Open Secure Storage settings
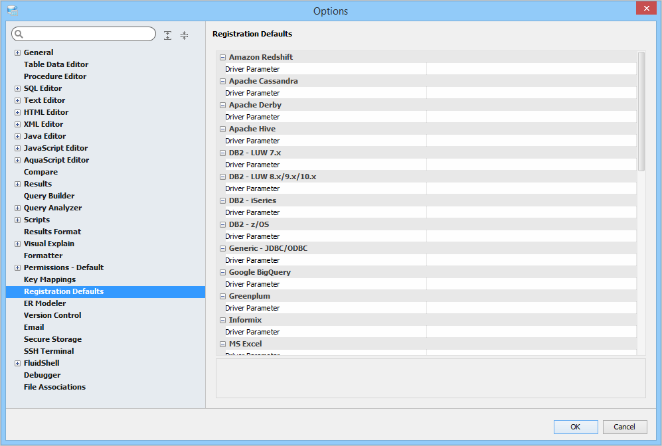Viewport: 662px width, 446px height. click(52, 339)
